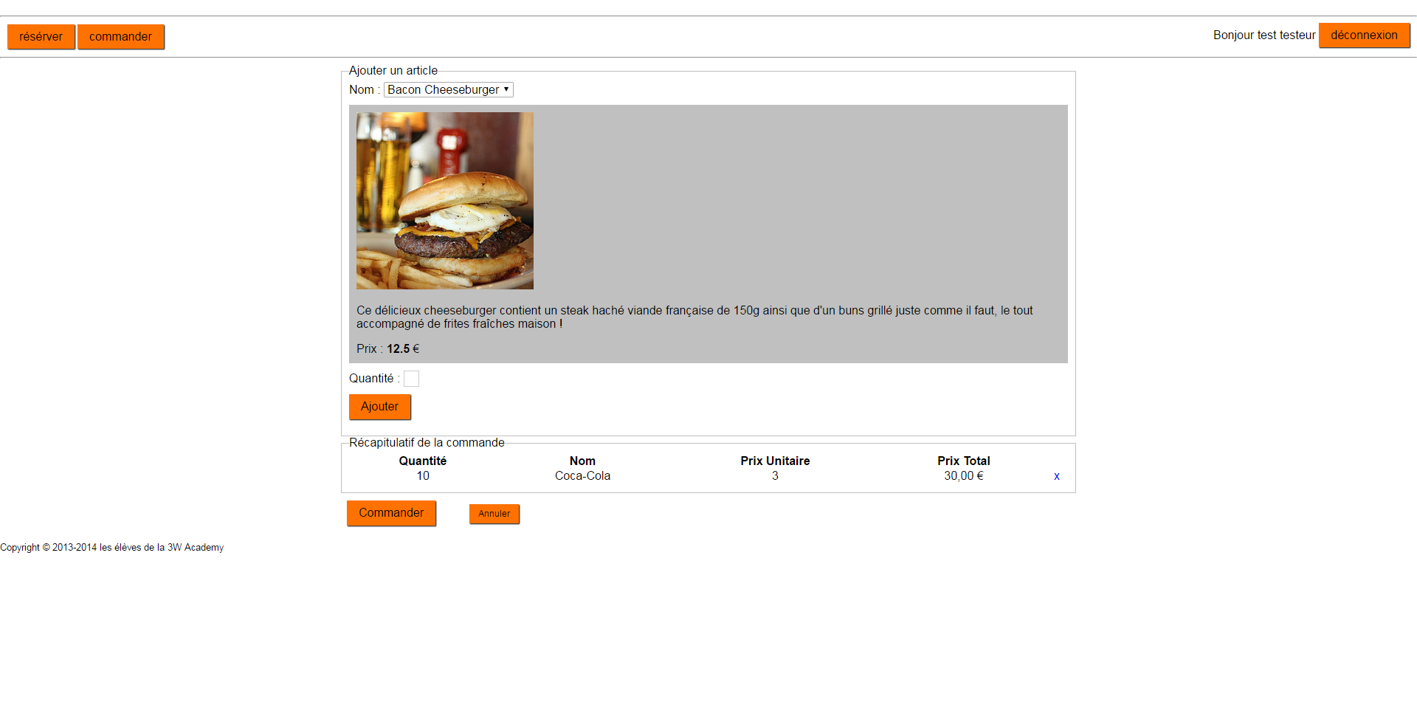Select the price text 12.5 €
Screen dimensions: 1417x719
point(403,349)
